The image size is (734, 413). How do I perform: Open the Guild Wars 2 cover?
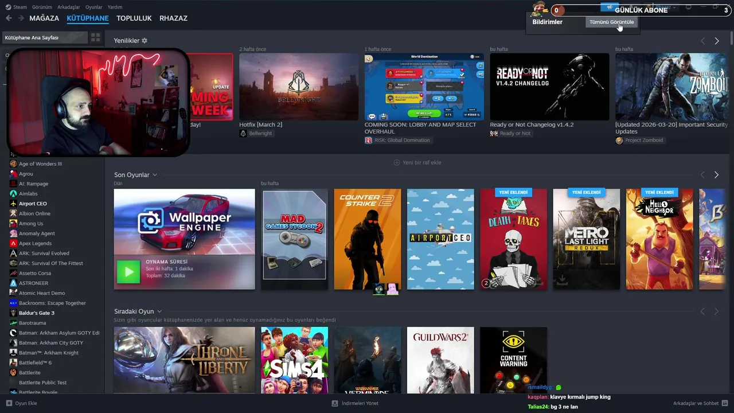tap(440, 360)
